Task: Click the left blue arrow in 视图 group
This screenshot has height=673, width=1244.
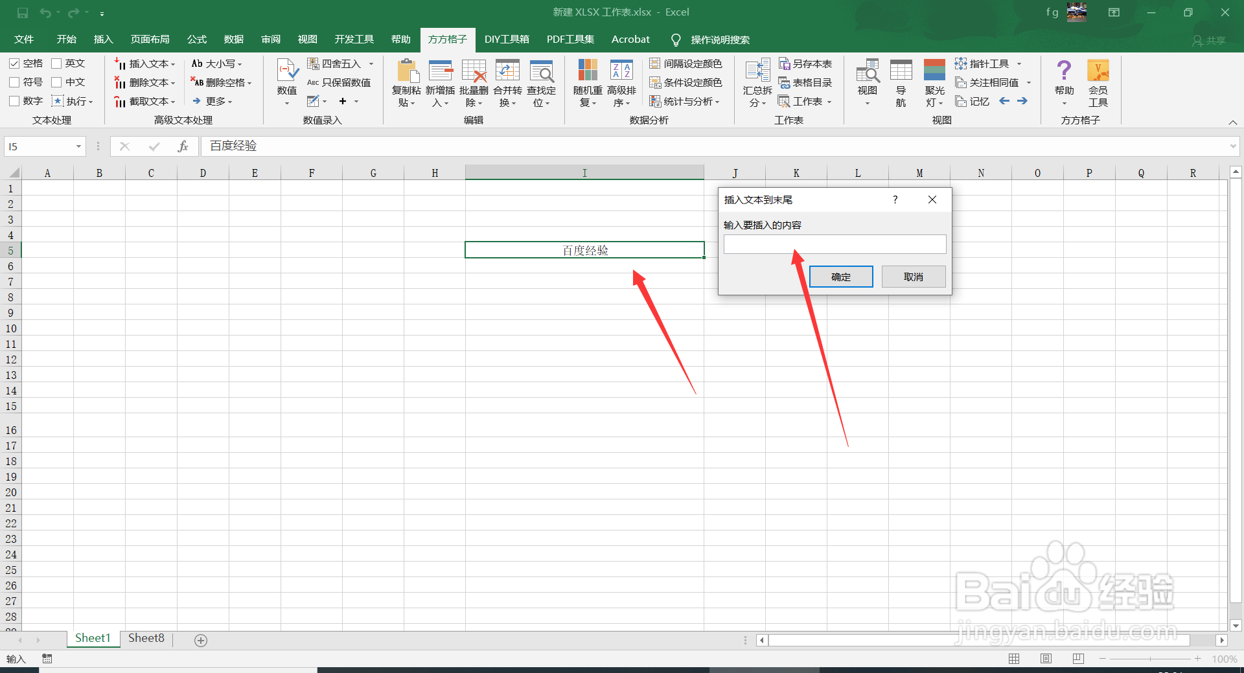Action: pos(1004,101)
